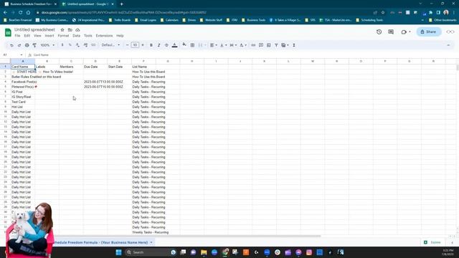Open the Edit menu

pos(27,36)
